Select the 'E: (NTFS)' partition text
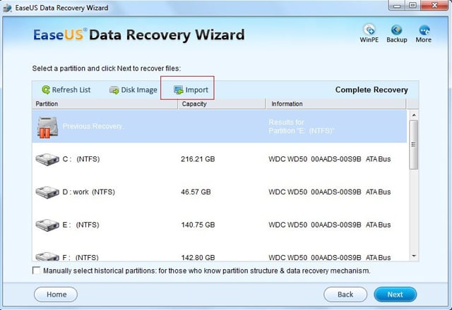Screen dimensions: 452x310 [x=81, y=225]
